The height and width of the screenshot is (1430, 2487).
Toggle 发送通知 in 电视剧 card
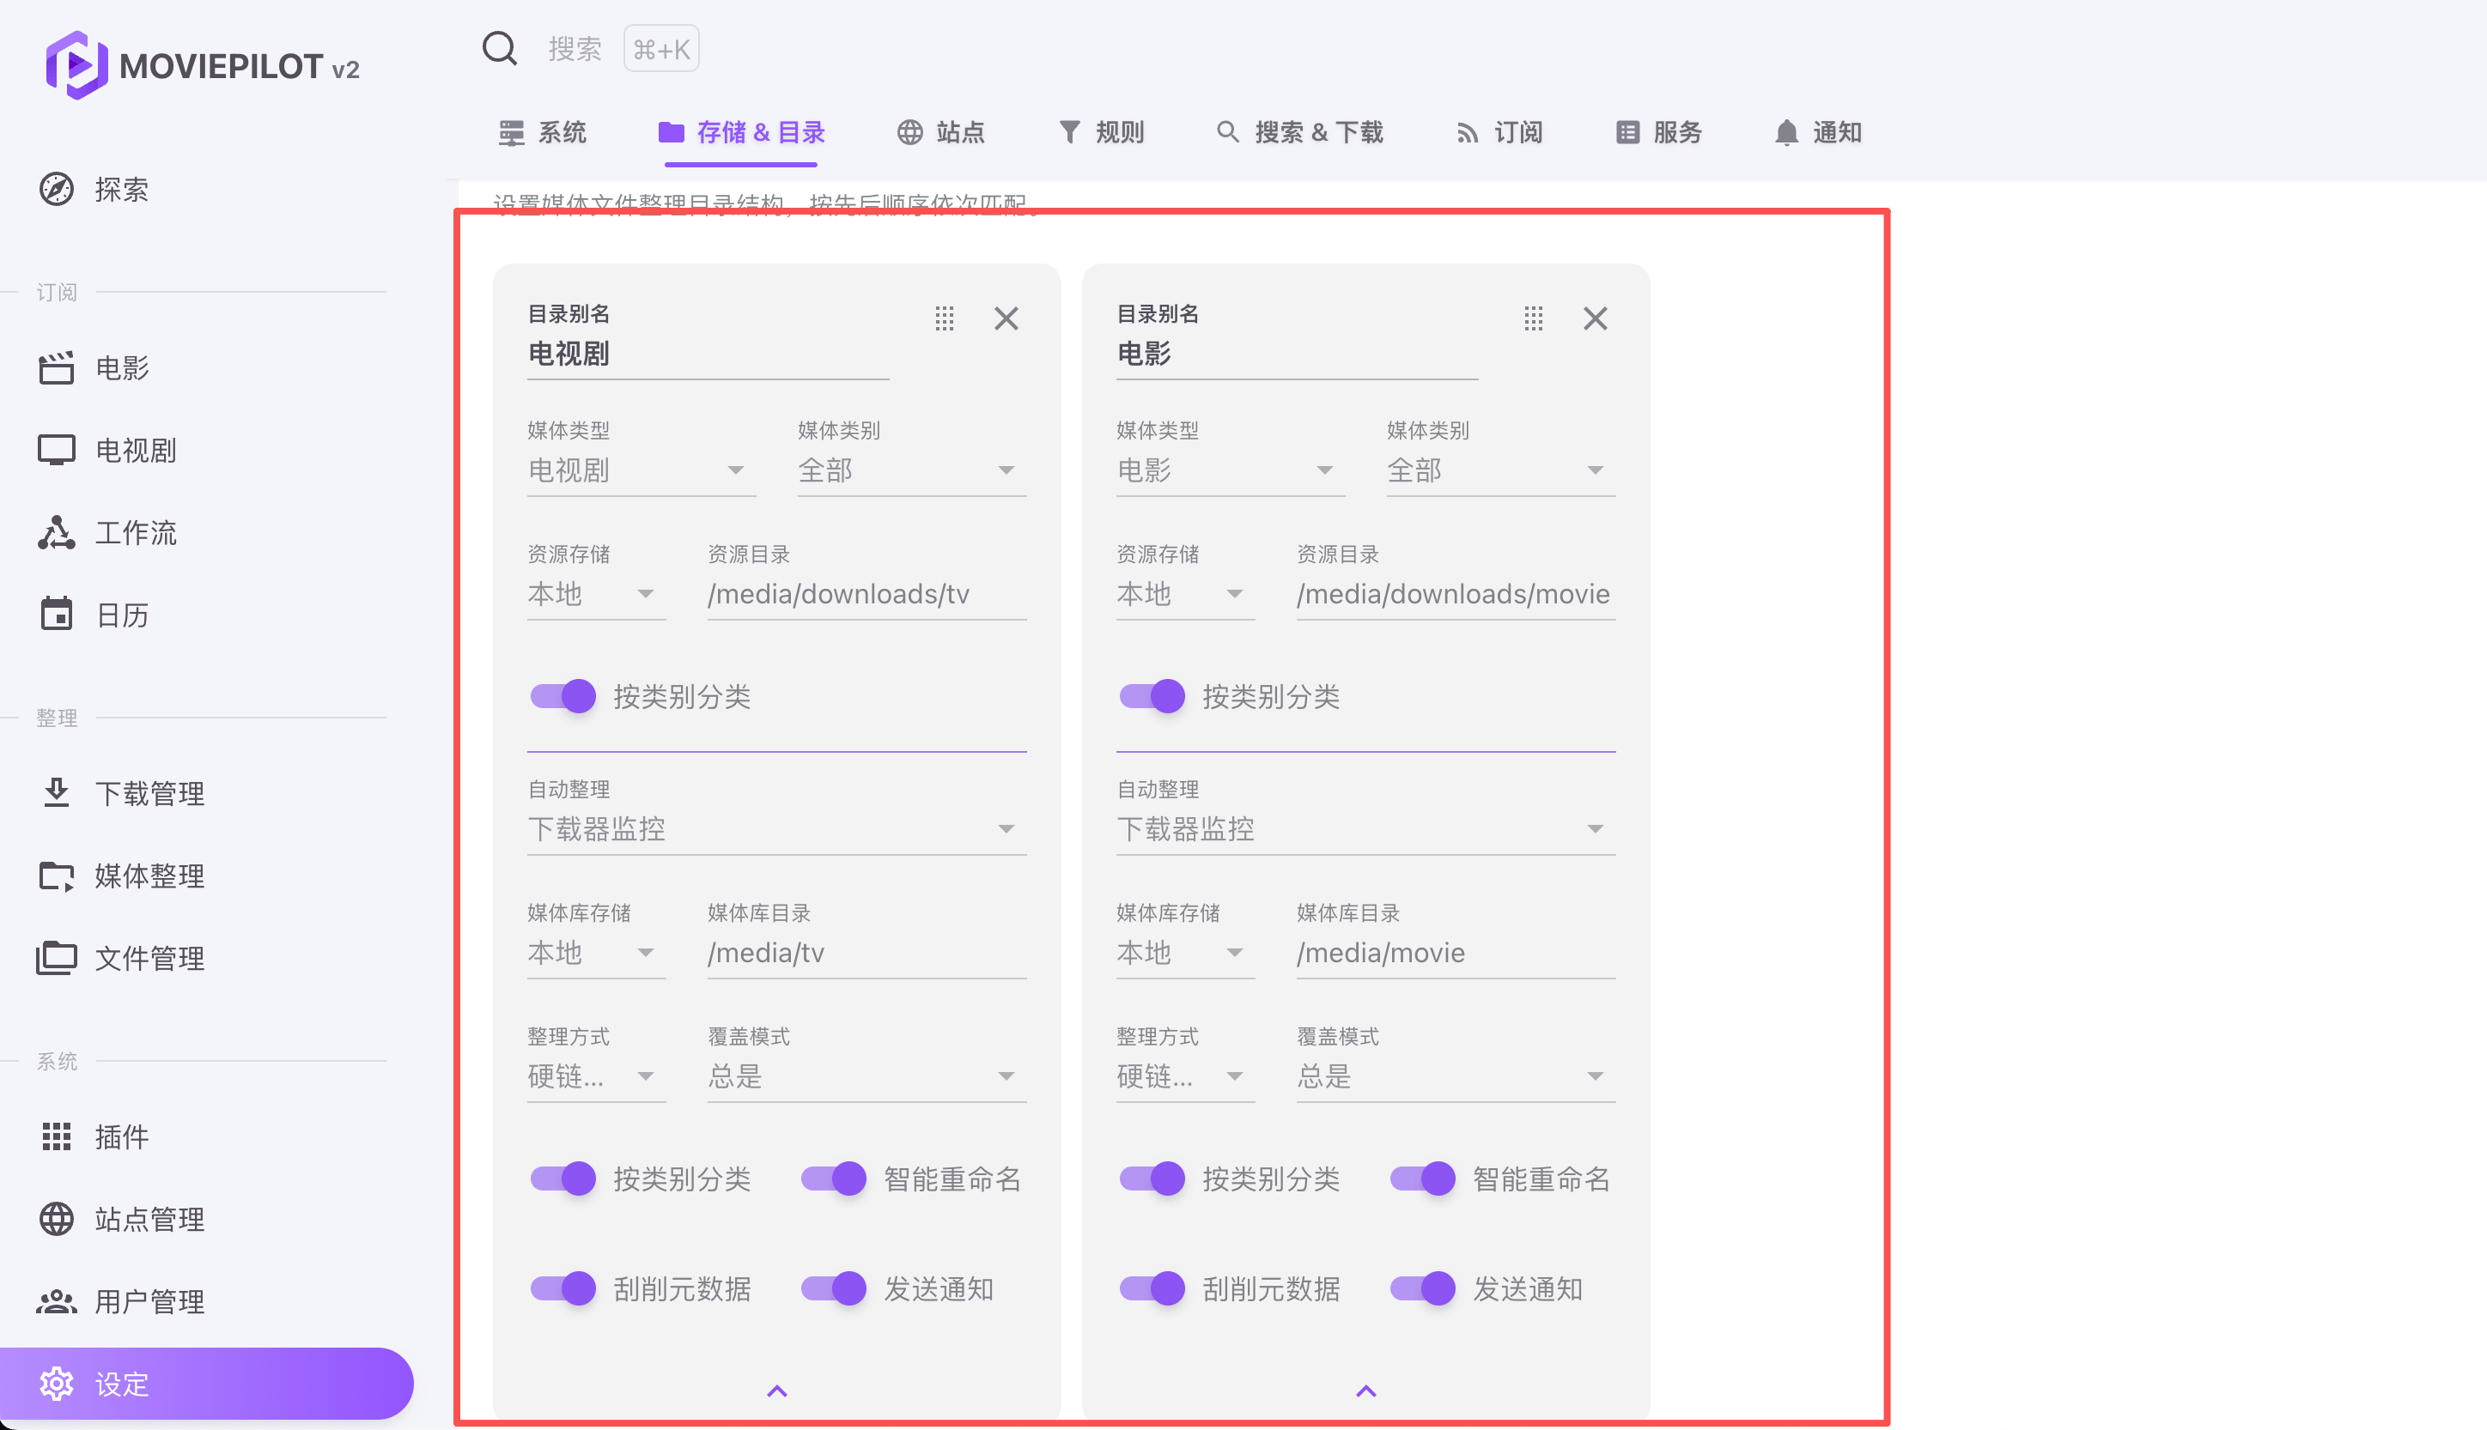click(x=834, y=1288)
